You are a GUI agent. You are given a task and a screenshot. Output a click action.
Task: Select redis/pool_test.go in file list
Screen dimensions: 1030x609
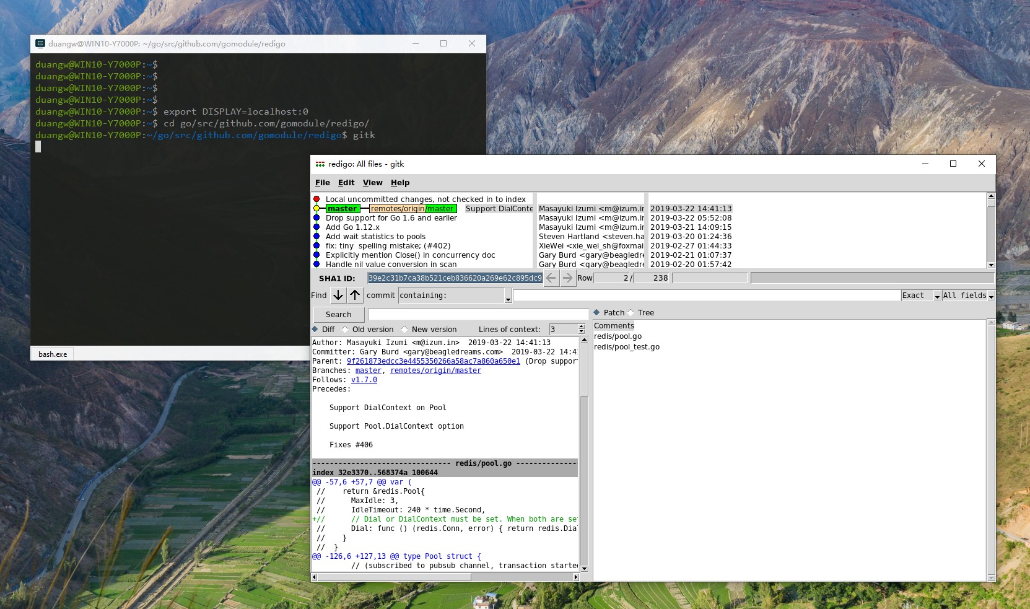[x=627, y=347]
